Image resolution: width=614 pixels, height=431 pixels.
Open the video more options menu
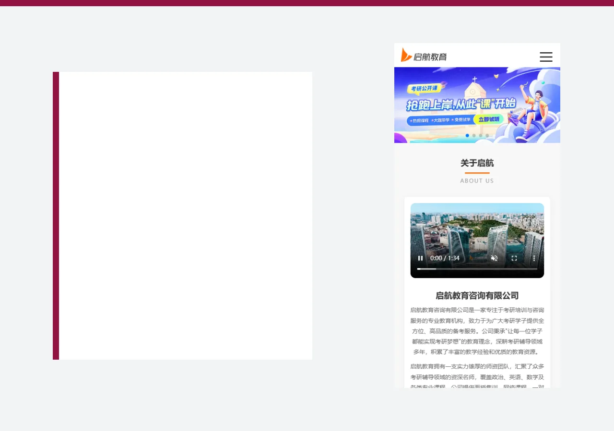pos(534,258)
